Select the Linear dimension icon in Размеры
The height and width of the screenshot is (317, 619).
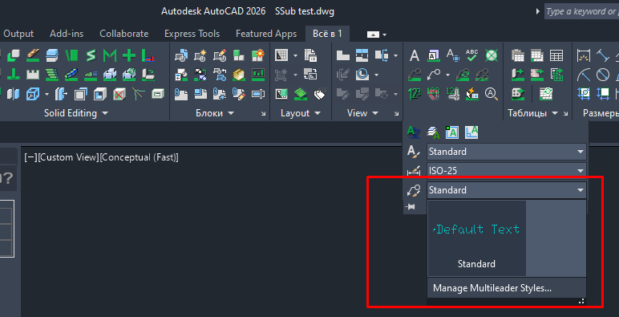tap(584, 55)
